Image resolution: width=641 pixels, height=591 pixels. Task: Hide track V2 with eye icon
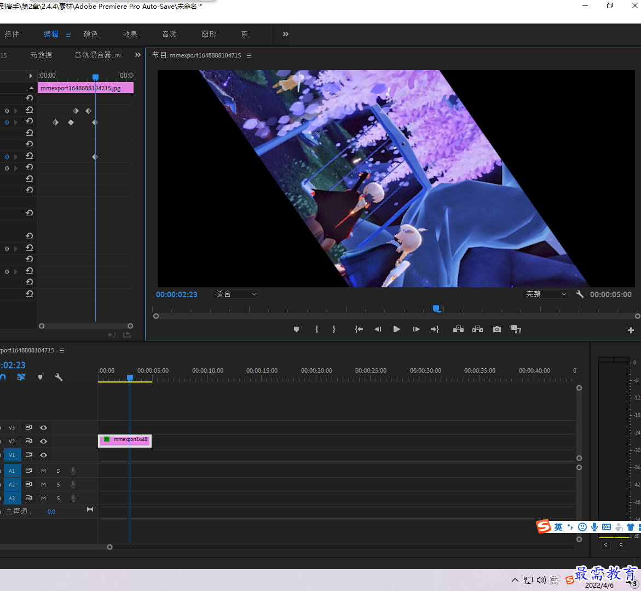44,442
